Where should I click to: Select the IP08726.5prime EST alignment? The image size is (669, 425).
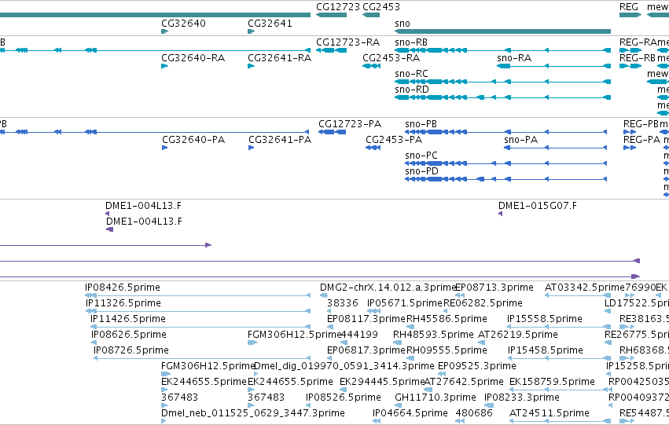point(202,358)
